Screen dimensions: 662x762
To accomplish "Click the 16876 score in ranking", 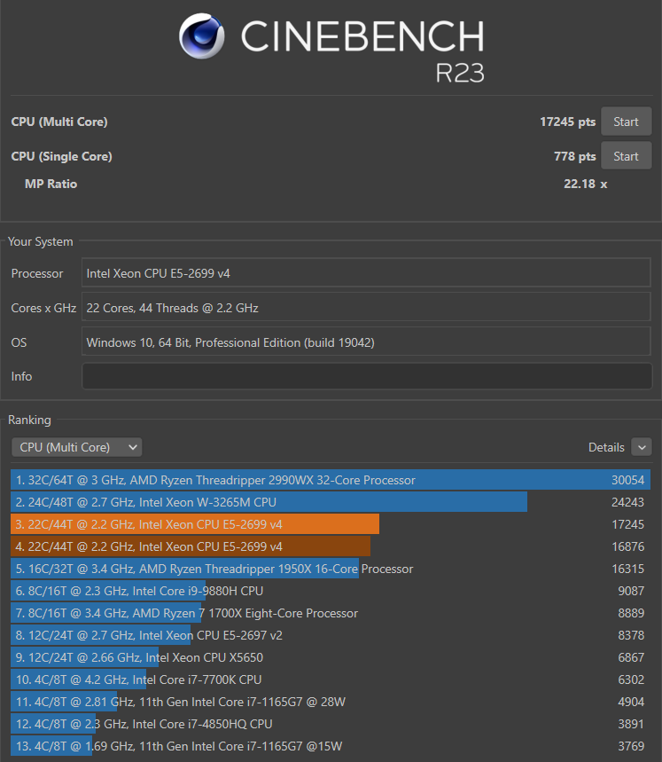I will (x=627, y=546).
